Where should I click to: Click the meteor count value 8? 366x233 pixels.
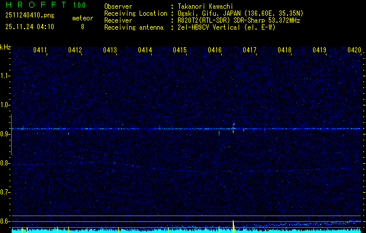coord(83,27)
